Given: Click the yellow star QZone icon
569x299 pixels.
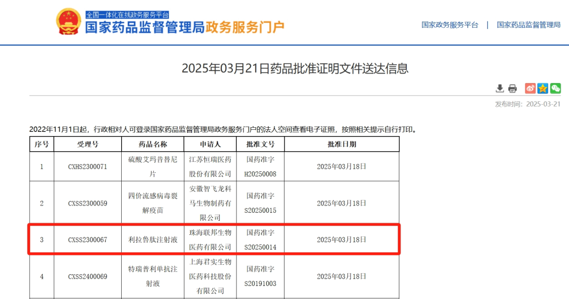Looking at the screenshot, I should click(x=543, y=88).
